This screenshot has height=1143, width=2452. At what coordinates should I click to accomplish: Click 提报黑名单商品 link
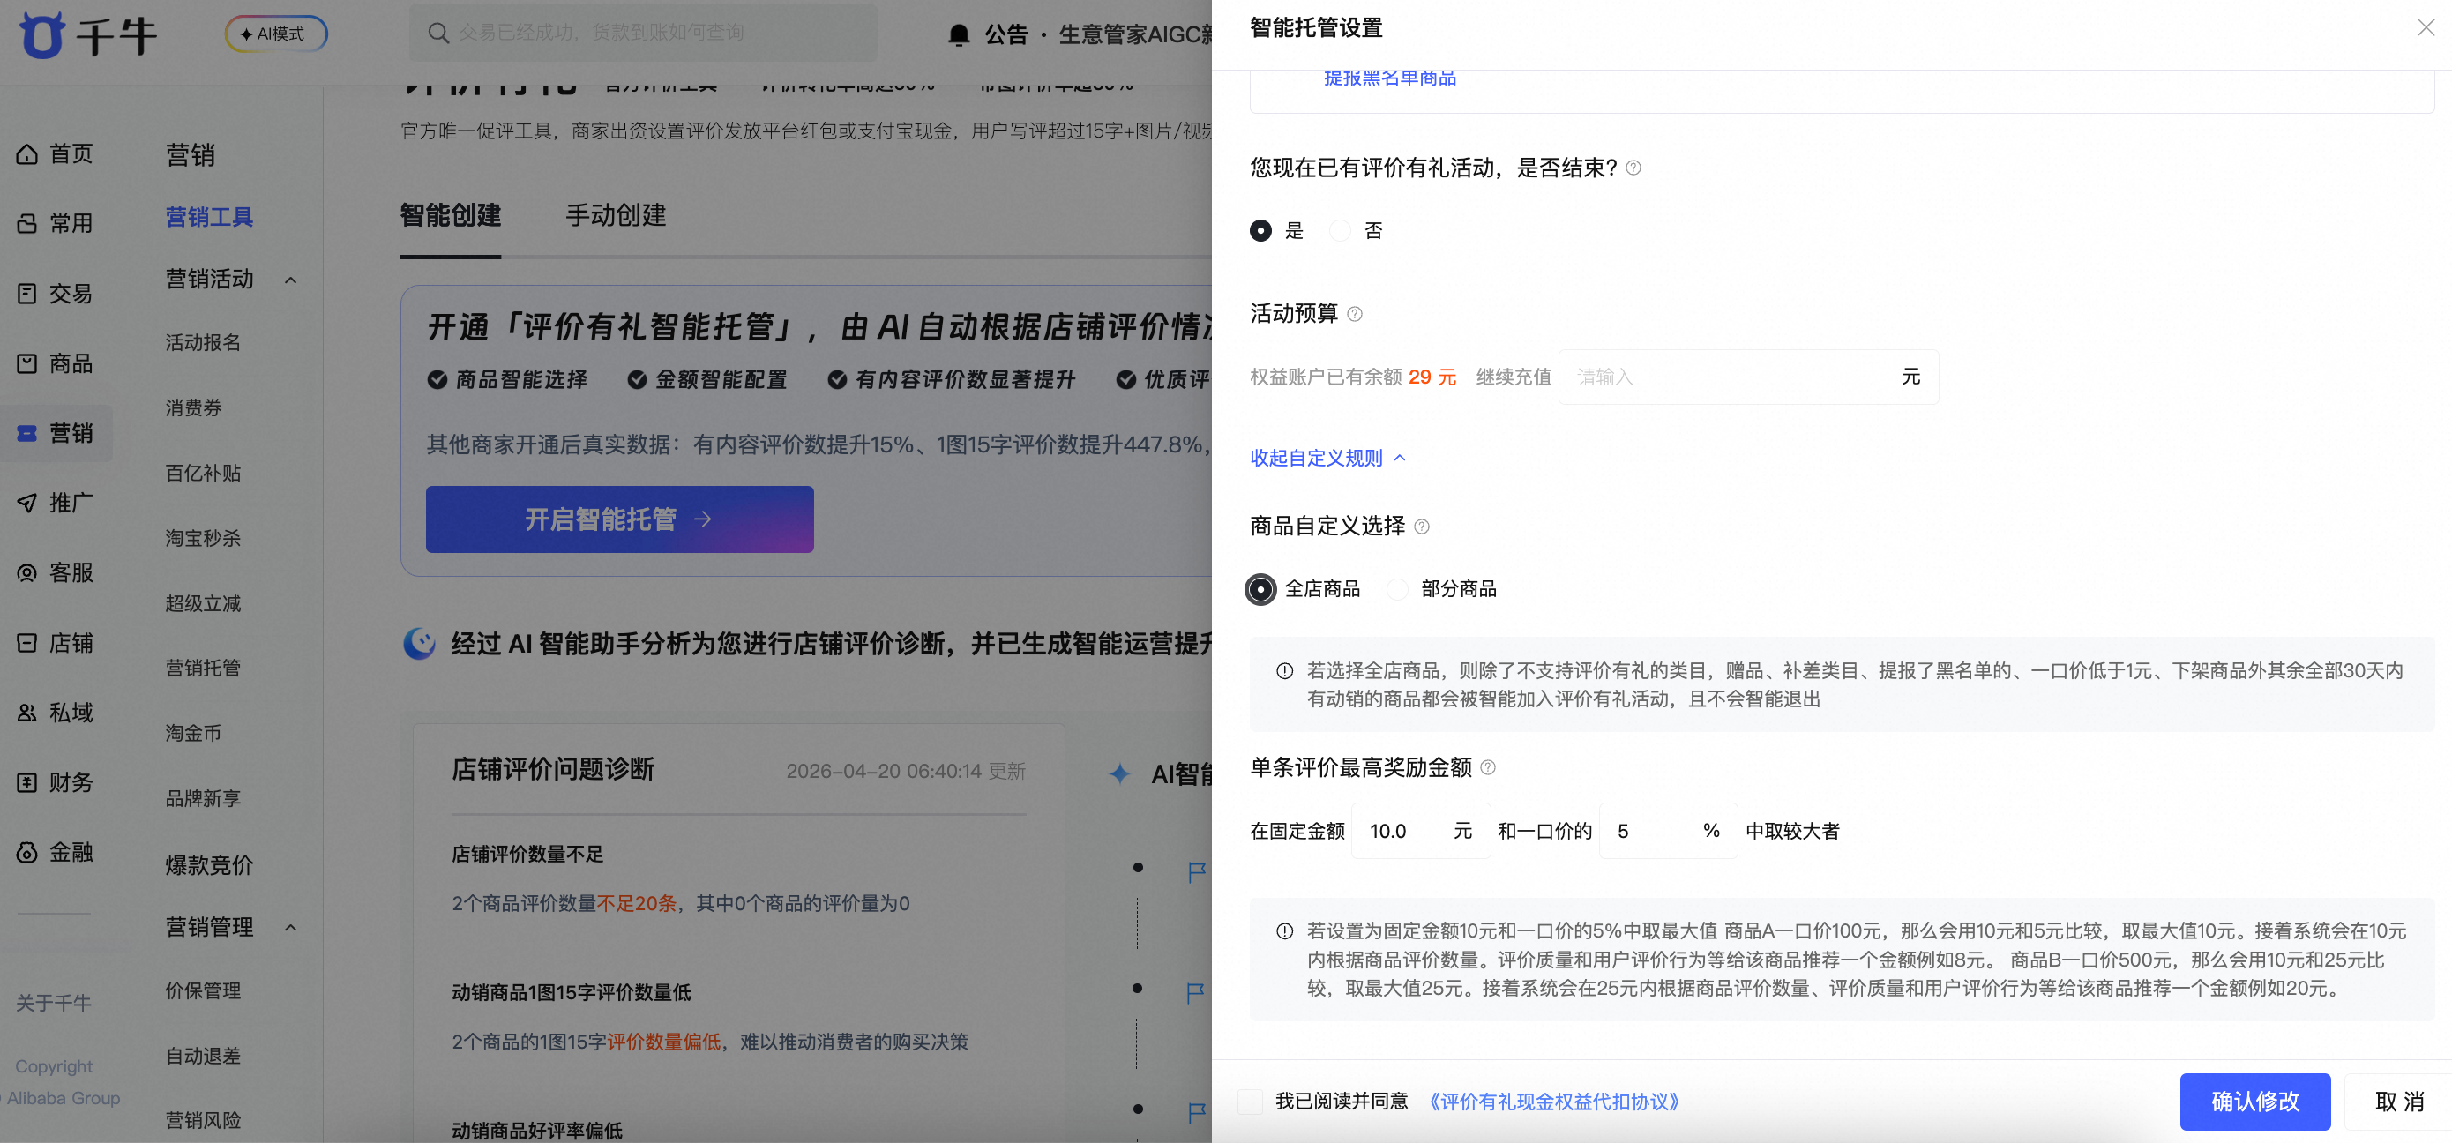coord(1390,78)
